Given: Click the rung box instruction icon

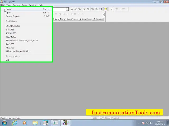Looking at the screenshot, I should pyautogui.click(x=56, y=14).
